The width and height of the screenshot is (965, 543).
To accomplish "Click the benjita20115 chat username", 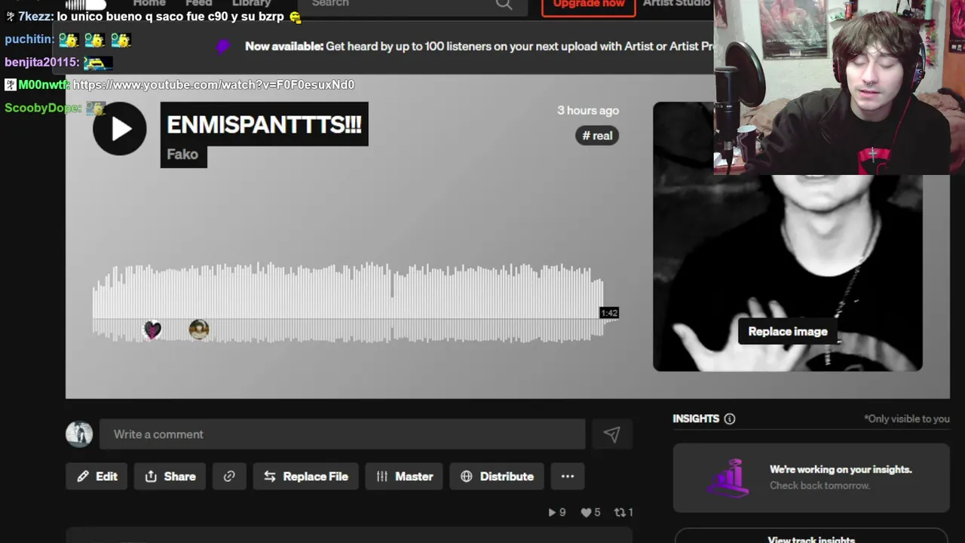I will (x=41, y=62).
